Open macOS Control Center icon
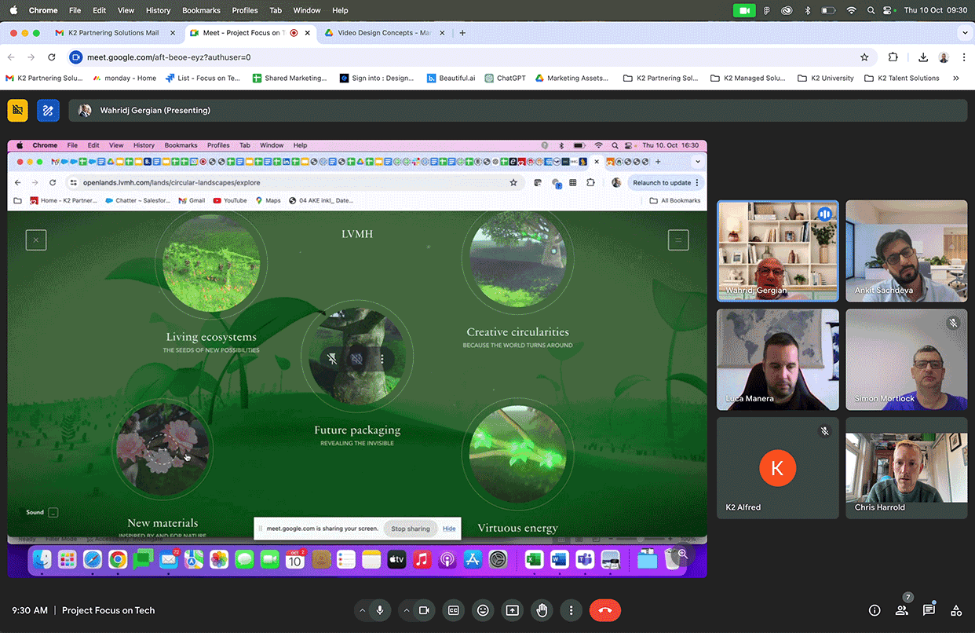Image resolution: width=975 pixels, height=633 pixels. click(x=889, y=10)
